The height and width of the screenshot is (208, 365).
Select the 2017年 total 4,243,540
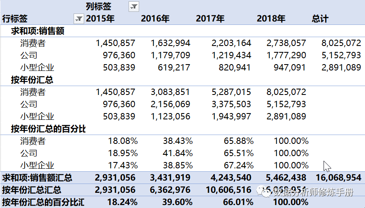[x=231, y=178]
